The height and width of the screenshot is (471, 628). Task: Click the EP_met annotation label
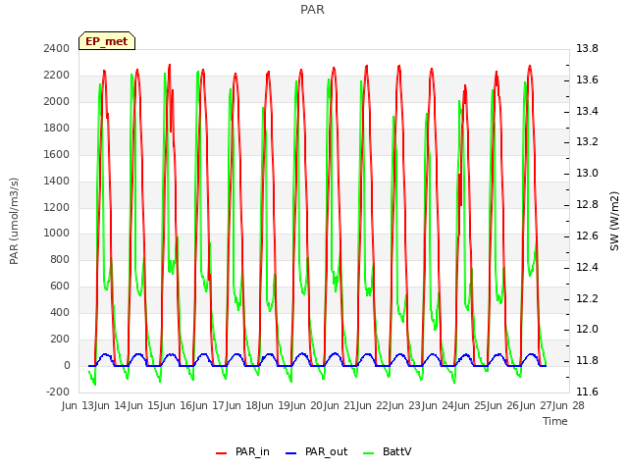point(107,41)
